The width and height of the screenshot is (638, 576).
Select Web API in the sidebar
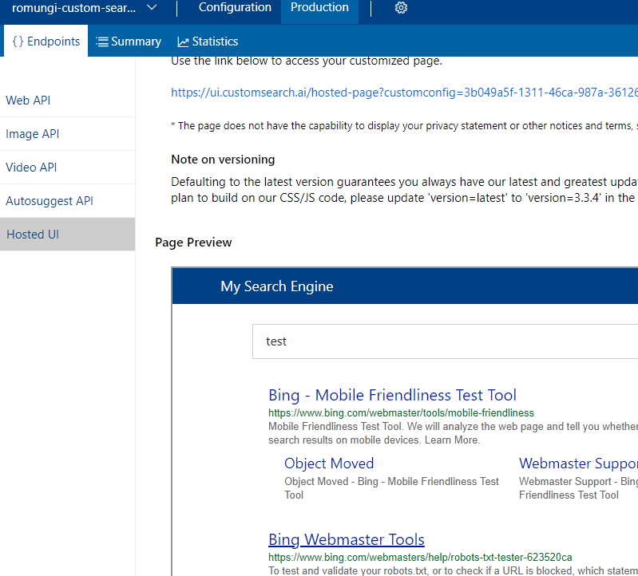coord(68,101)
